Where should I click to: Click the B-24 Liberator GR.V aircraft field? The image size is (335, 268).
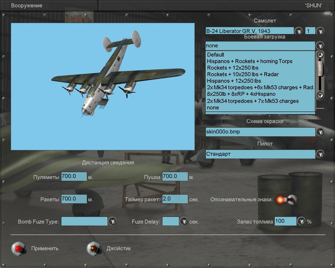tap(250, 31)
